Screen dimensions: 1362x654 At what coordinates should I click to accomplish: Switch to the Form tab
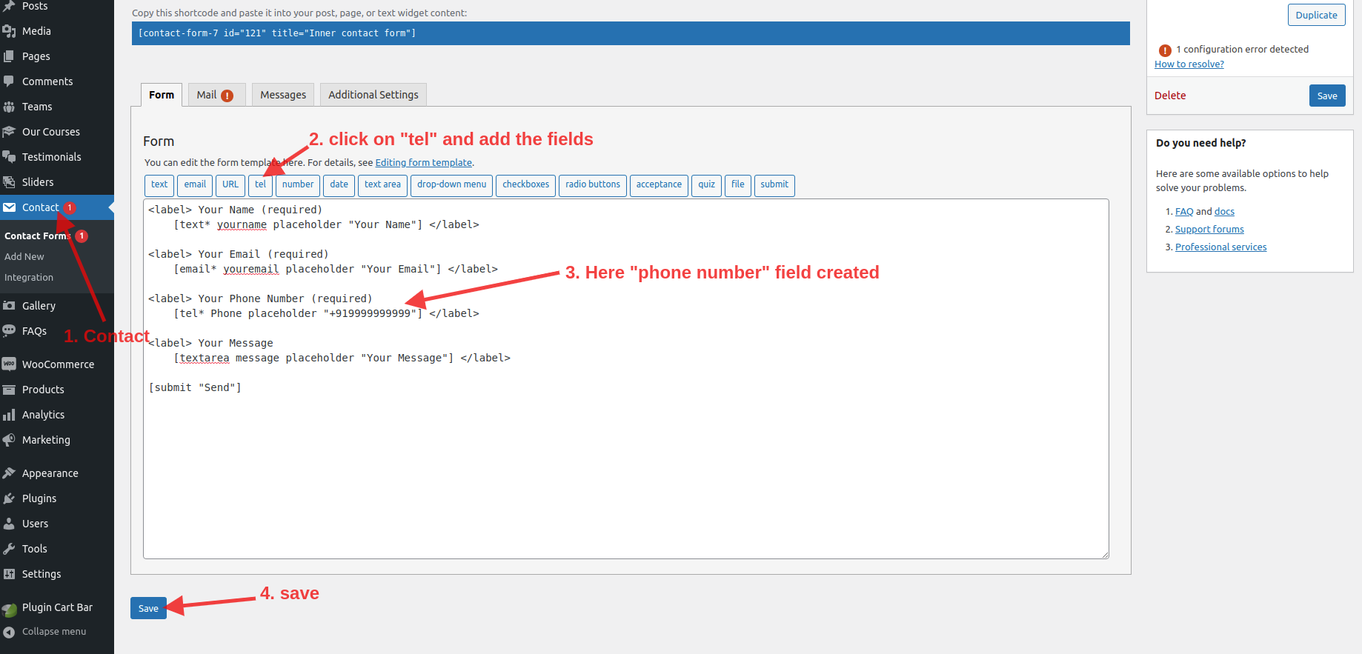point(162,95)
